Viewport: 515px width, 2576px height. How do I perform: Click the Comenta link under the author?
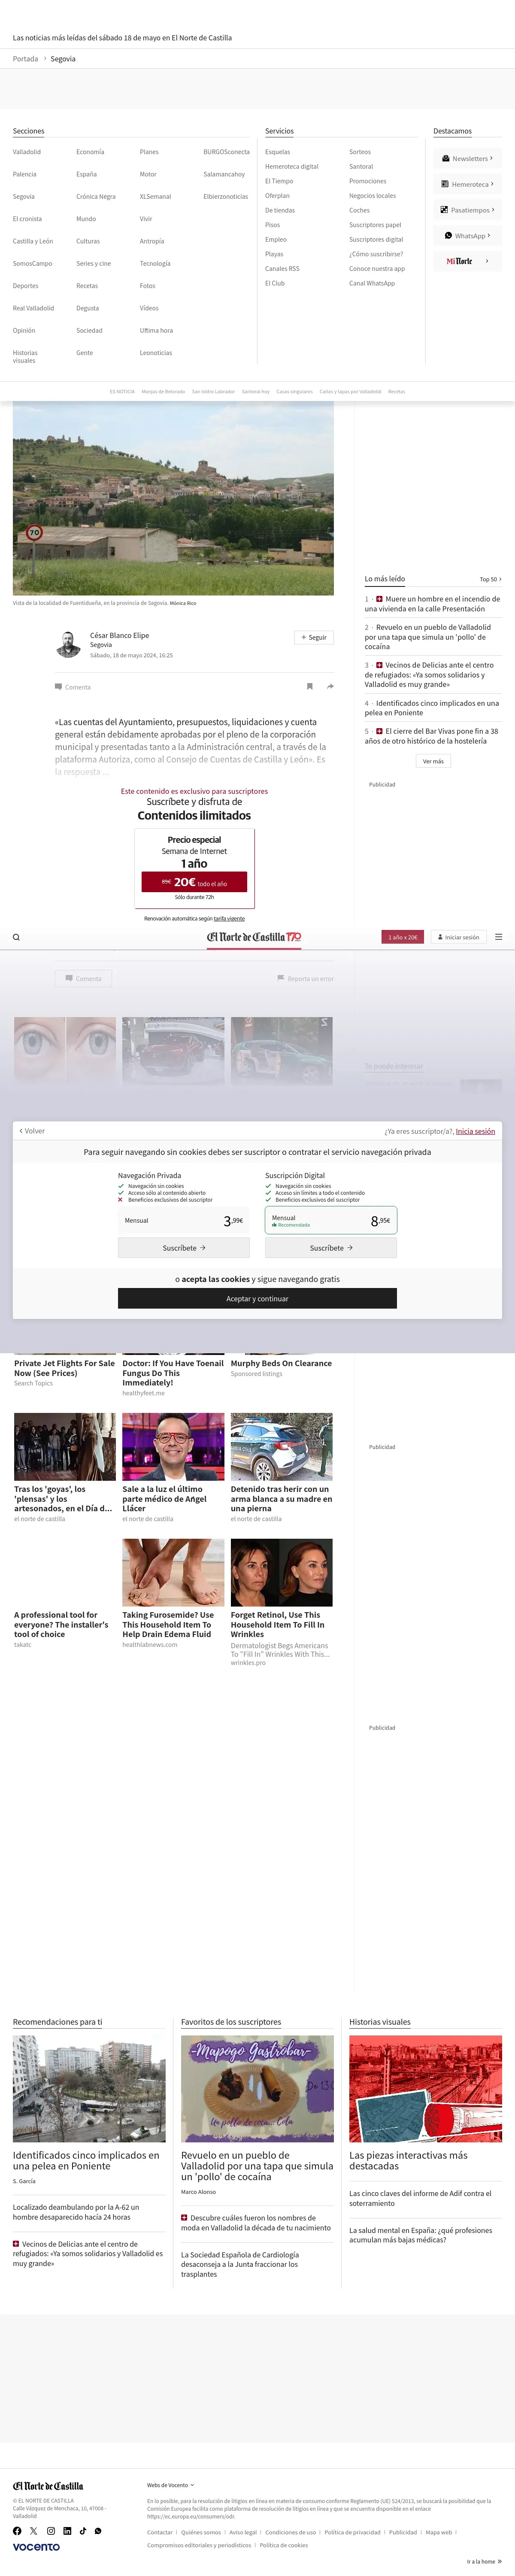click(x=73, y=687)
